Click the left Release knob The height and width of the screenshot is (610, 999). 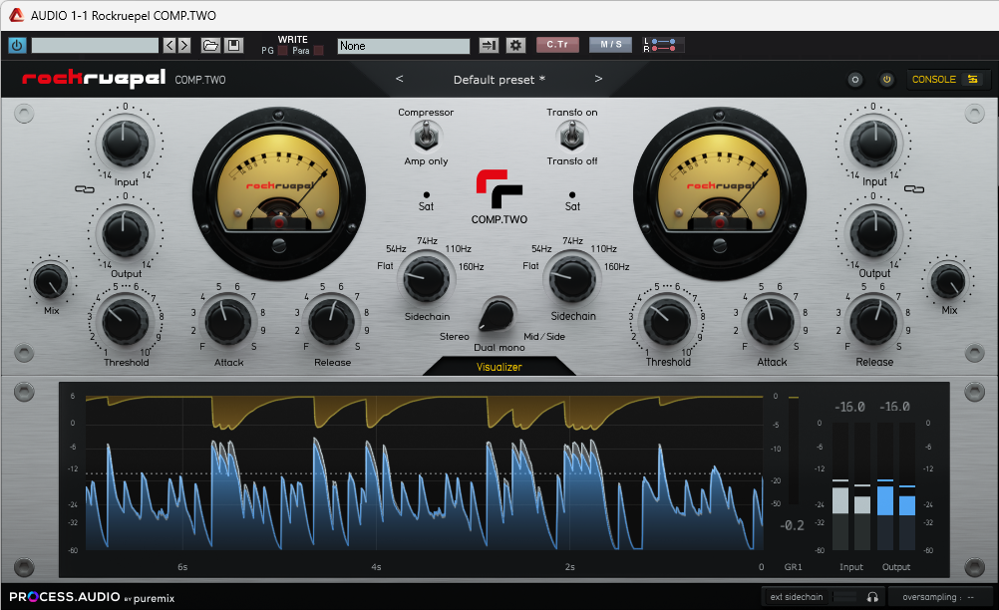pyautogui.click(x=331, y=322)
